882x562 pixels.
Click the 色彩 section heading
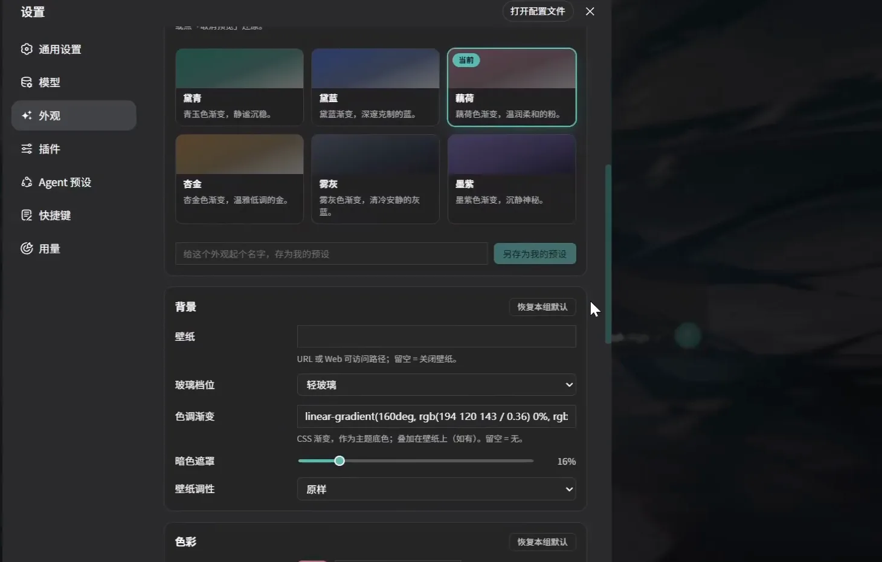185,542
